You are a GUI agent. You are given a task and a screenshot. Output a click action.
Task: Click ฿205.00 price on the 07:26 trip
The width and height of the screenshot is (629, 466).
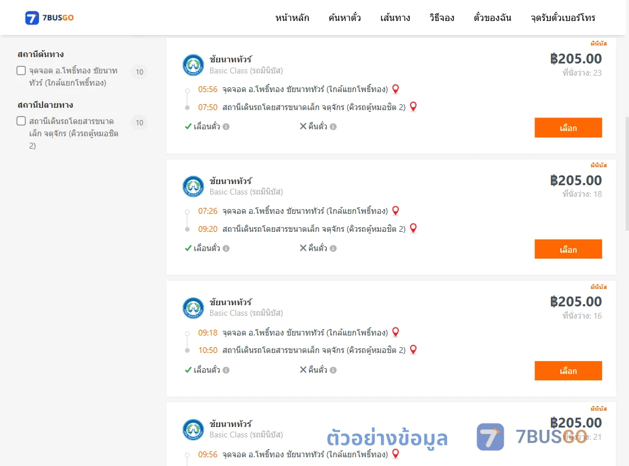click(x=576, y=180)
